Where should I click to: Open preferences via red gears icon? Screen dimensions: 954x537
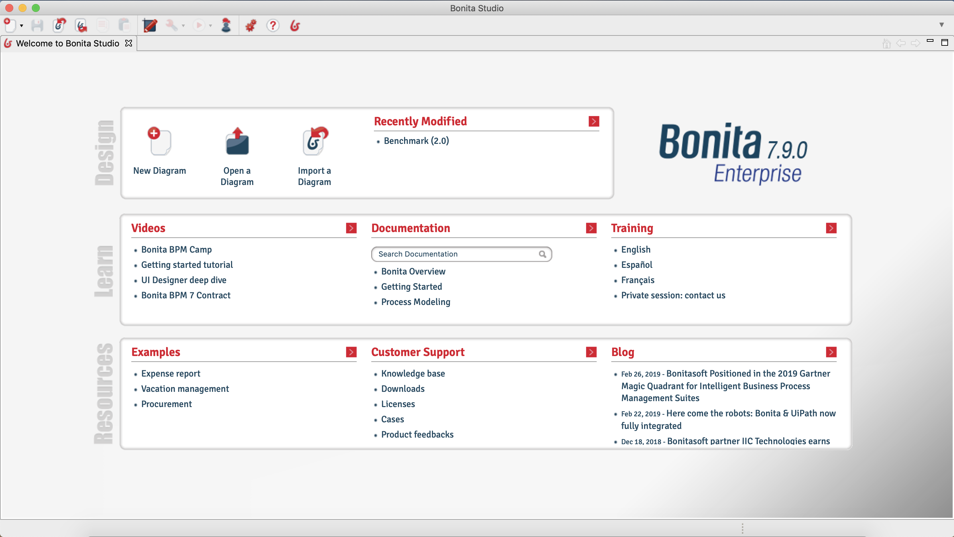(x=251, y=25)
